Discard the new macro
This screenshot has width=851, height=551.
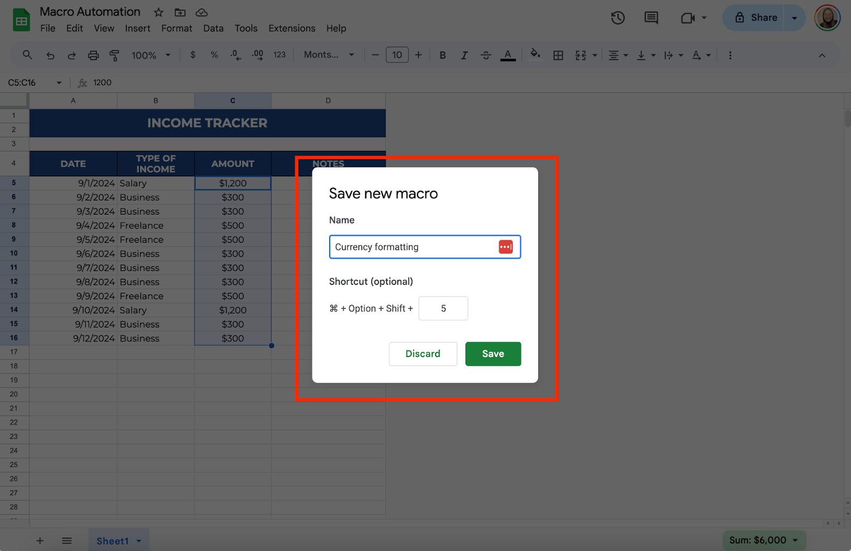coord(423,354)
